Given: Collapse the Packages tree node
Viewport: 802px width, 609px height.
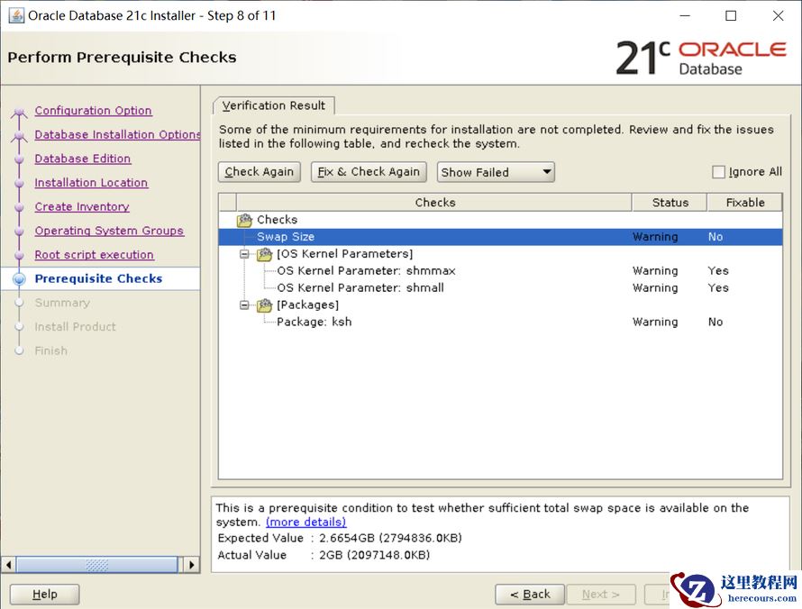Looking at the screenshot, I should [x=244, y=305].
